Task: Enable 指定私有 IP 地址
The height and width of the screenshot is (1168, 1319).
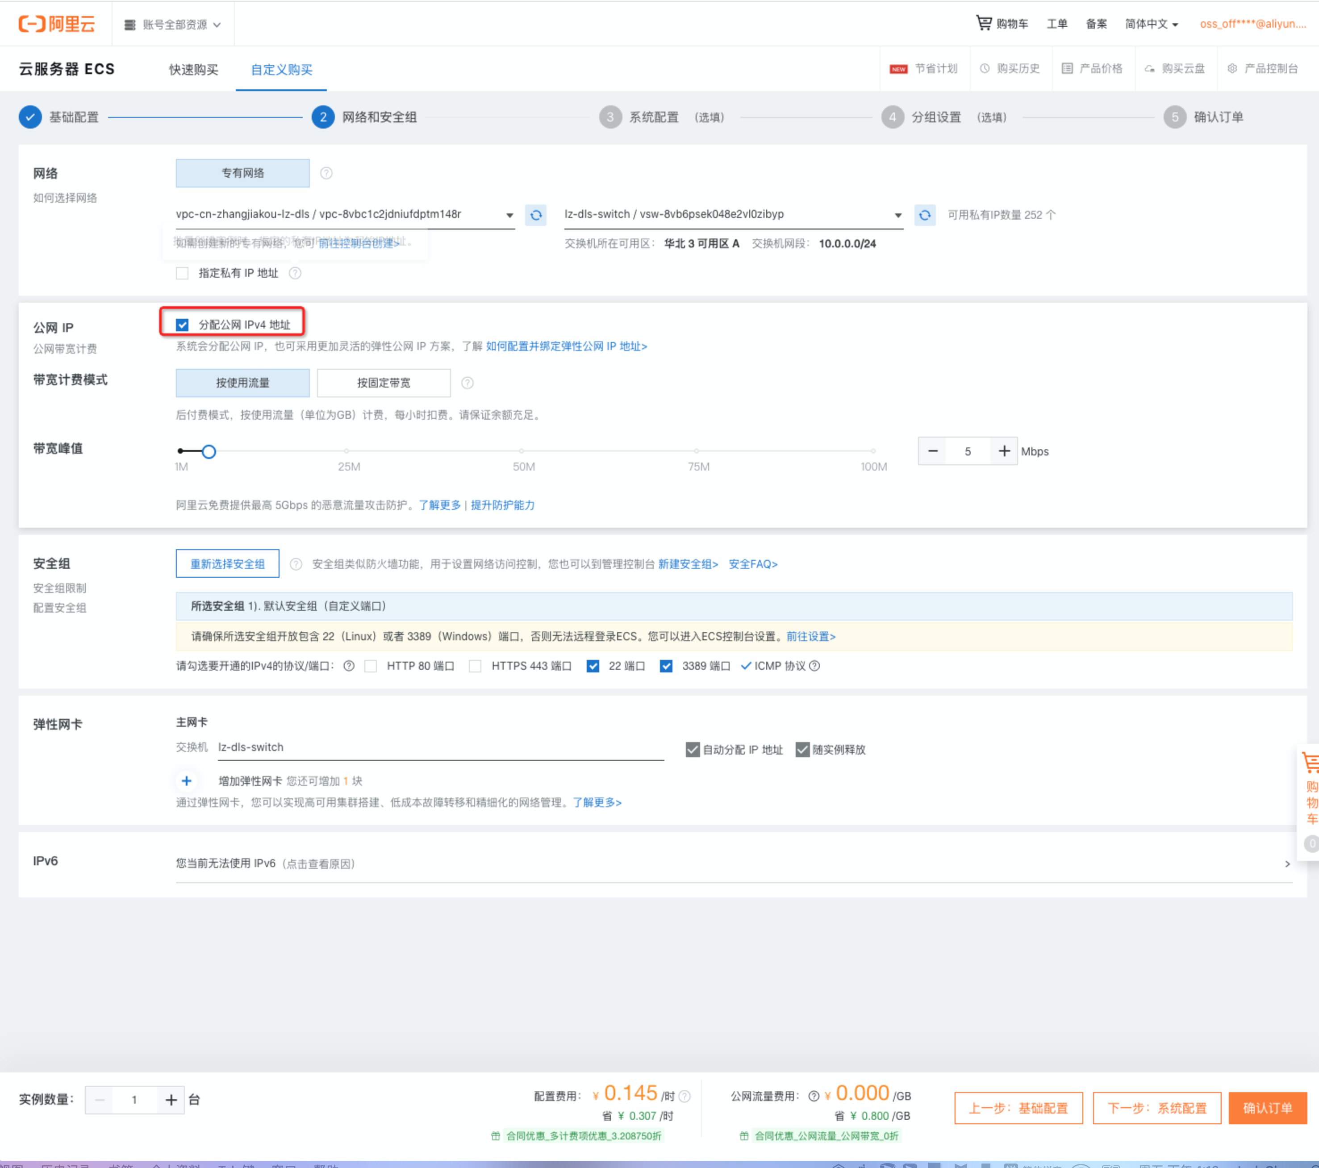Action: point(182,272)
